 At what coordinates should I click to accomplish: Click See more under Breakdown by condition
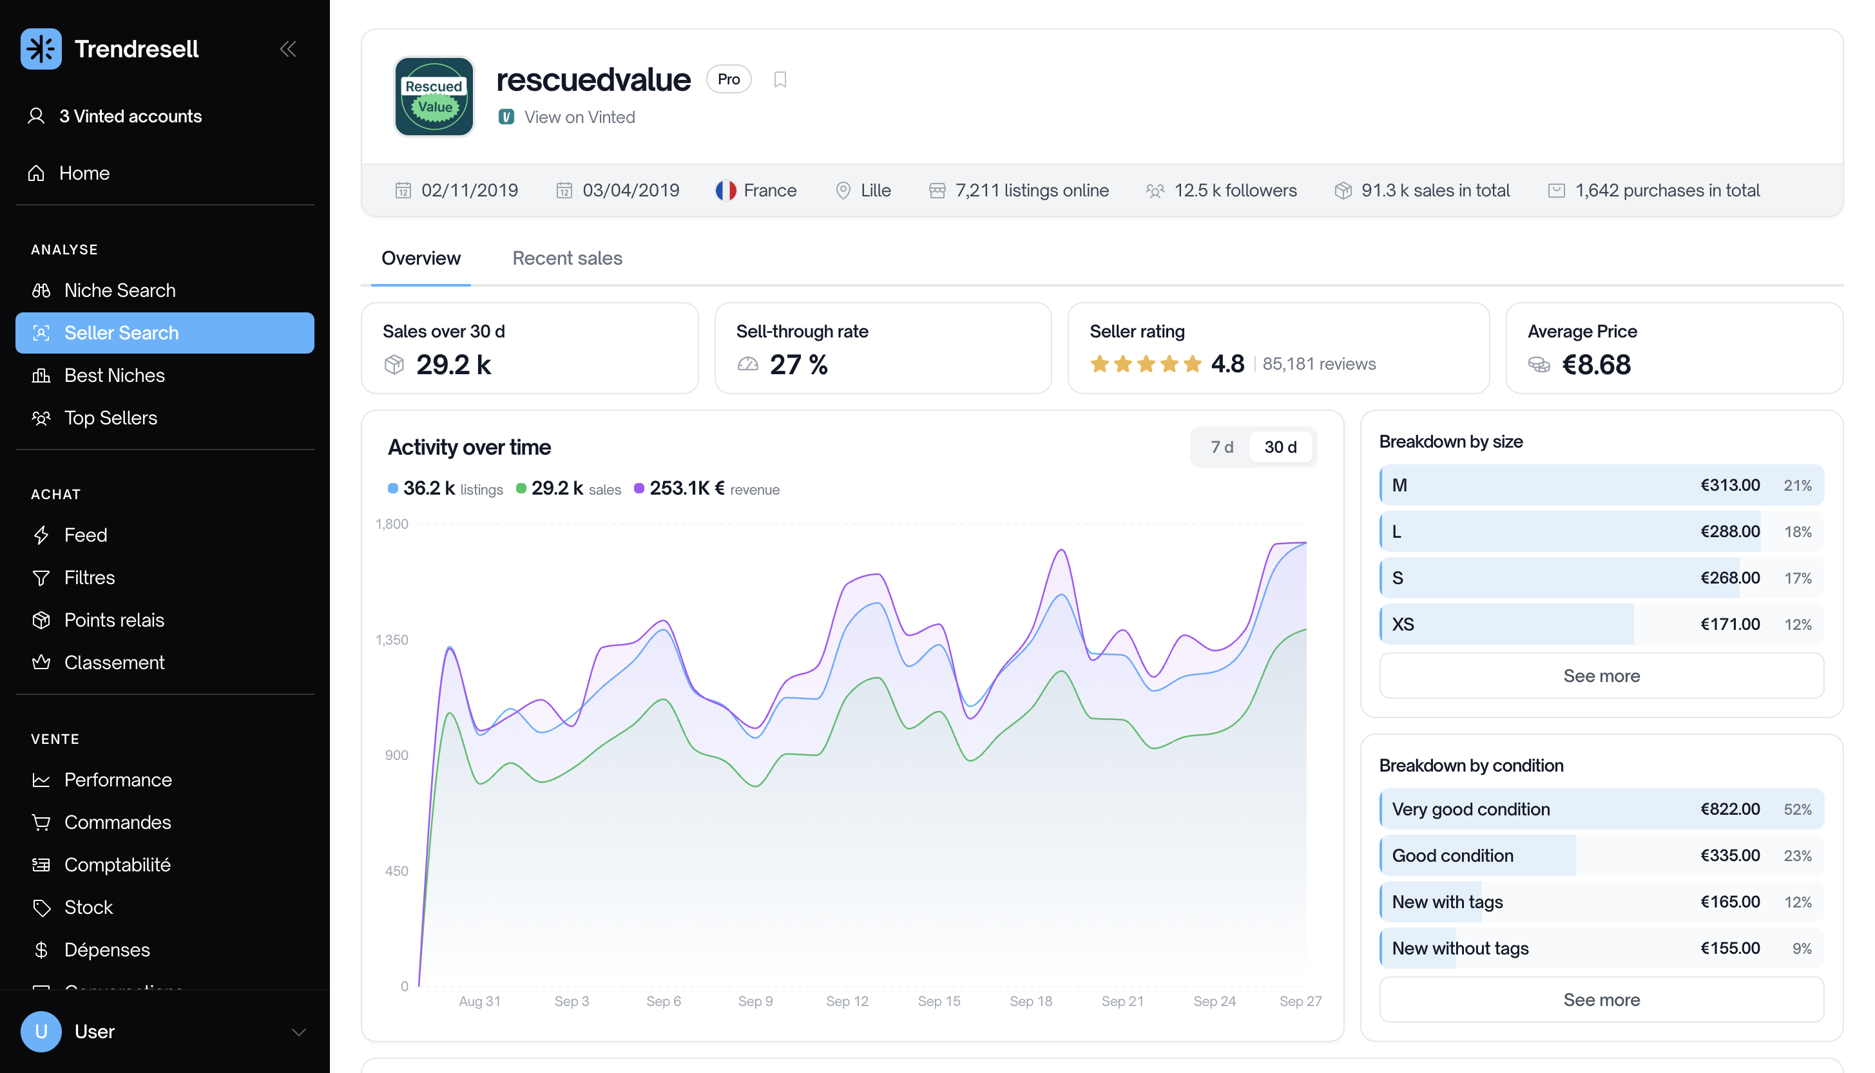pyautogui.click(x=1602, y=1000)
